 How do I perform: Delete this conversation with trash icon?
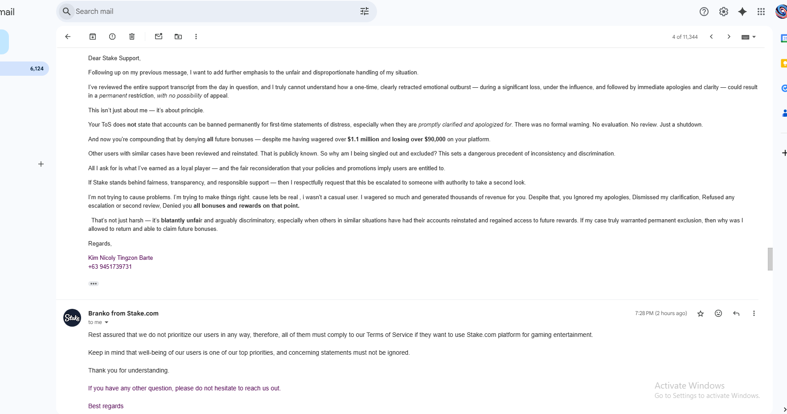132,37
